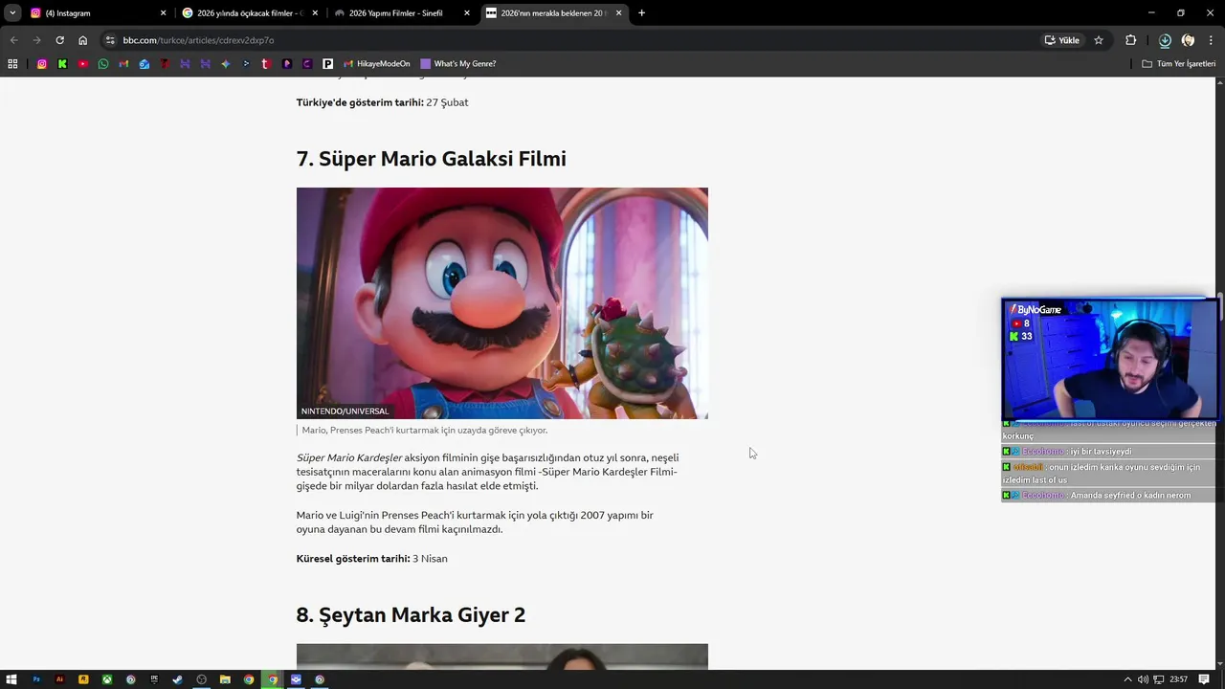Open the white P bookmark icon
The width and height of the screenshot is (1225, 689).
point(327,64)
